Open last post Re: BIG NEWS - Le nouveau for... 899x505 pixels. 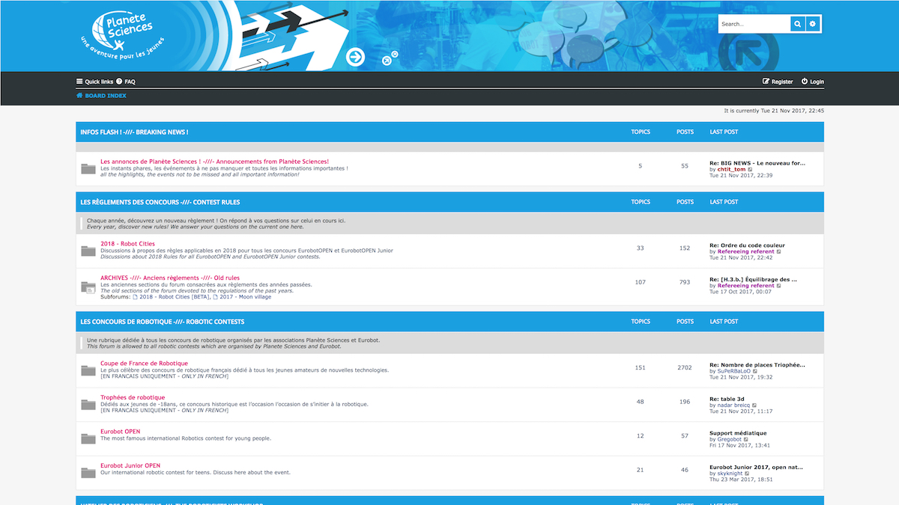(757, 162)
